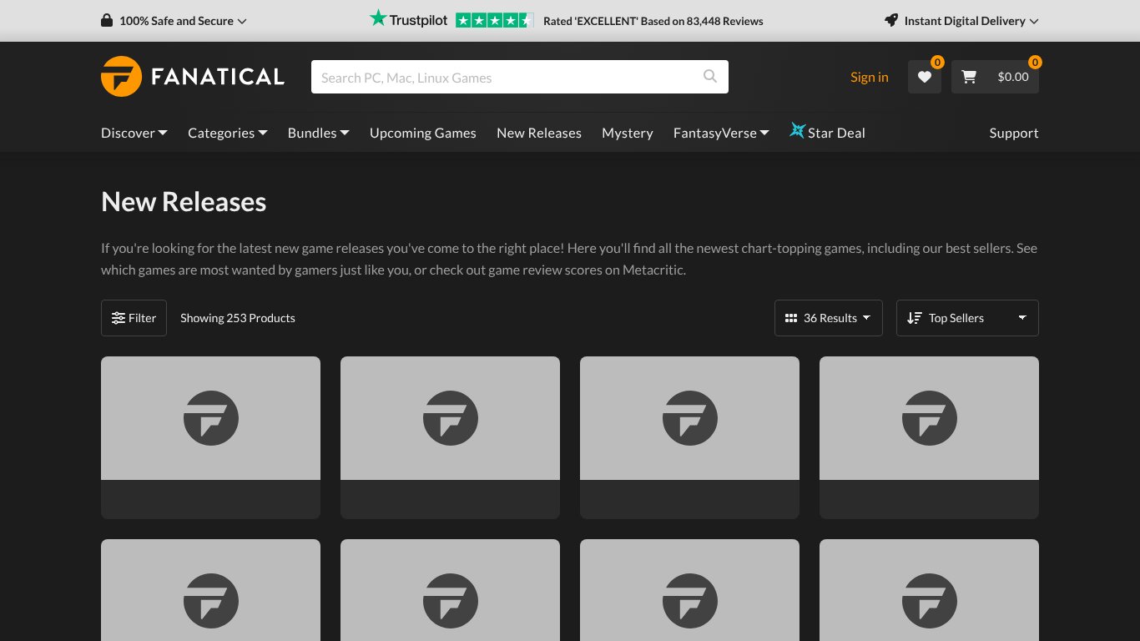Expand Instant Digital Delivery dropdown
This screenshot has height=641, width=1140.
[x=961, y=21]
